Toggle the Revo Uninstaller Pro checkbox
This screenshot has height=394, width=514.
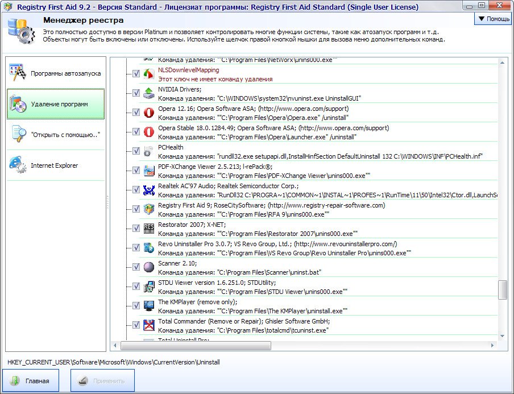(136, 248)
